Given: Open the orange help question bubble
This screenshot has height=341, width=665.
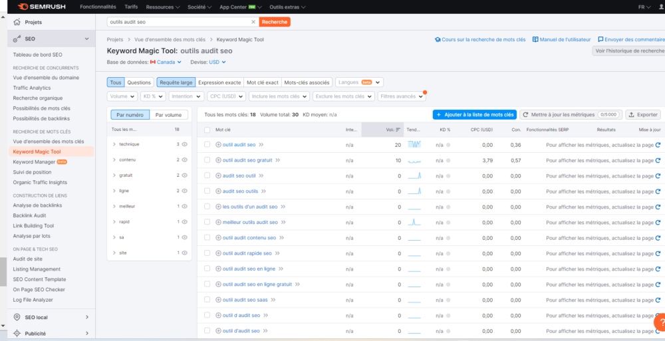Looking at the screenshot, I should point(660,322).
